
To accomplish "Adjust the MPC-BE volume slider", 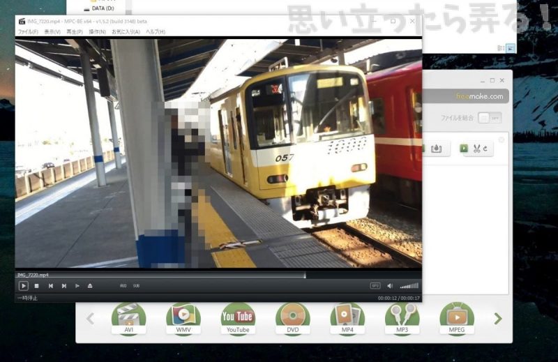I will click(409, 286).
